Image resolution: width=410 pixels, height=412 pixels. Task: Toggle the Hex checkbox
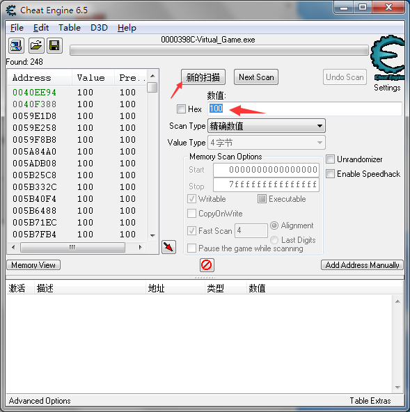(181, 109)
